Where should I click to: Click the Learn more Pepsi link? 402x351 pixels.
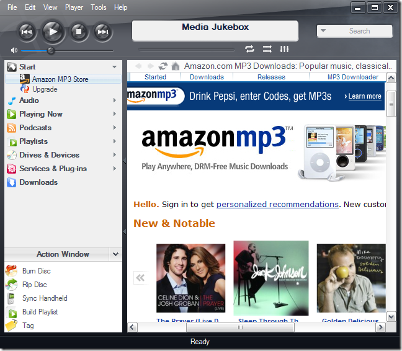(x=365, y=96)
